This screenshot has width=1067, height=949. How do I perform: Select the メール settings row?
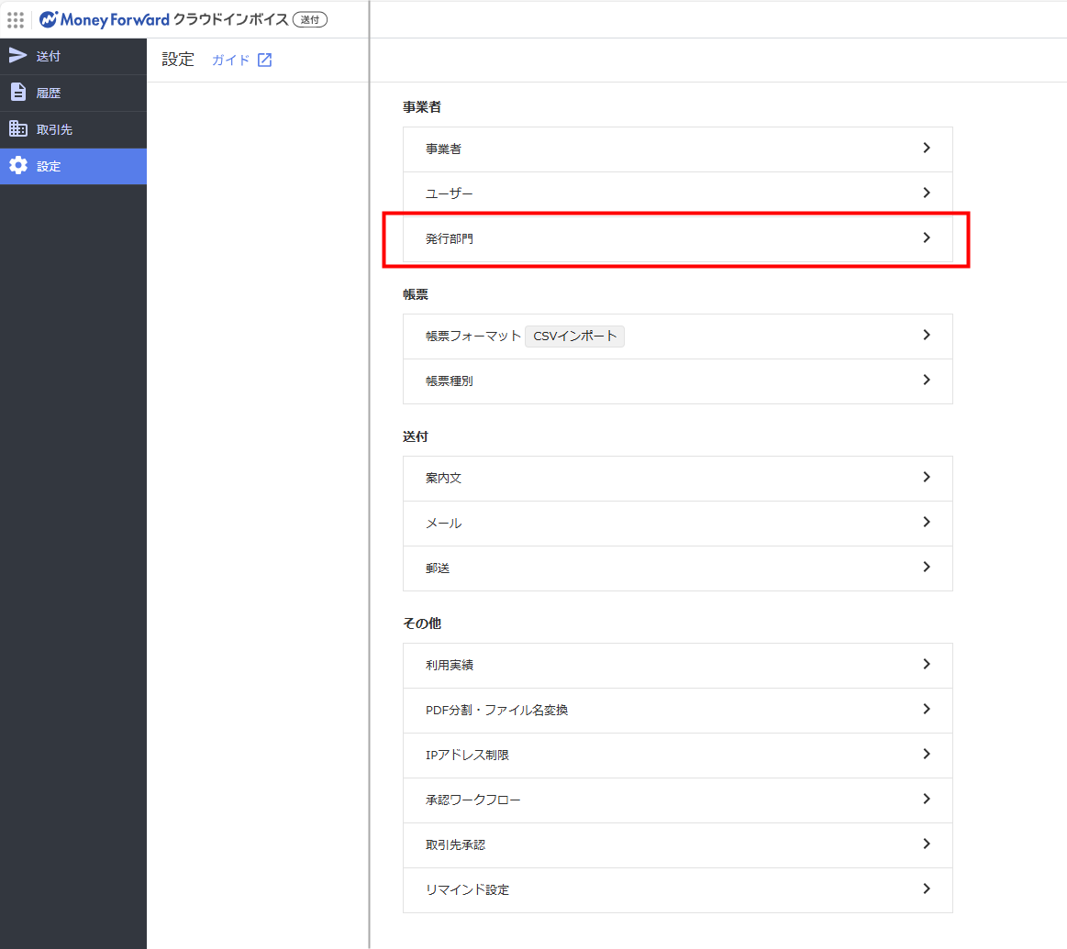tap(677, 523)
